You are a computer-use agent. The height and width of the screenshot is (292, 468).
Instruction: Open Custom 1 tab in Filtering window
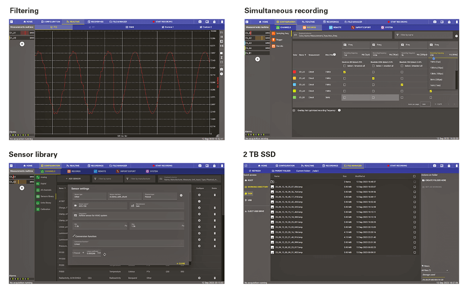point(168,27)
